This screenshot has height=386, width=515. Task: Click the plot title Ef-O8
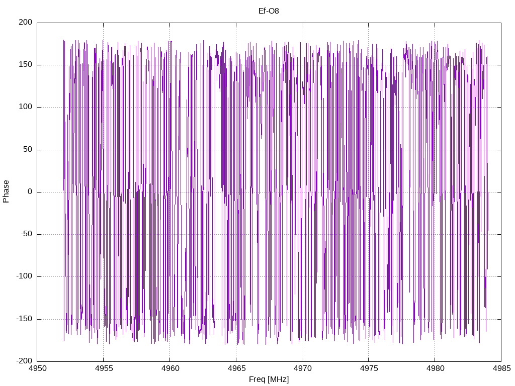tap(269, 11)
